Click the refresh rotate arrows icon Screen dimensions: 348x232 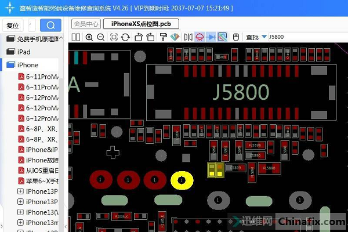point(125,37)
